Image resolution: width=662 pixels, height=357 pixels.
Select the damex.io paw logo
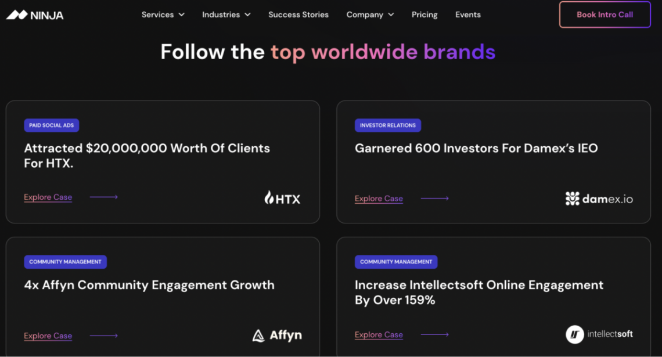pyautogui.click(x=571, y=198)
